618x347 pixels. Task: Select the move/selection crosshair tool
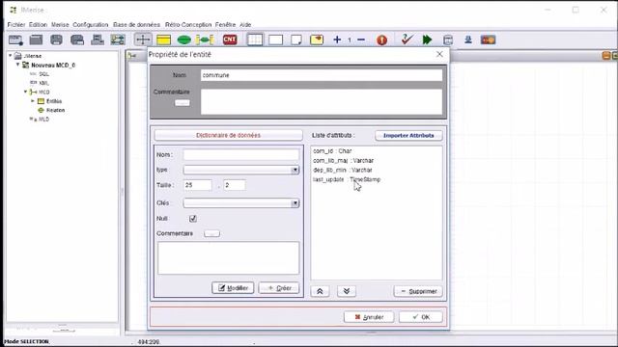143,40
